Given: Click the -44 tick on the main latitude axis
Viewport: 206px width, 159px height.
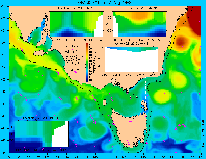Looking at the screenshot, I should [3, 153].
